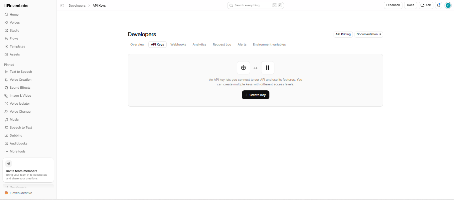
Task: Click the ElevenCreative orange icon
Action: (6, 193)
